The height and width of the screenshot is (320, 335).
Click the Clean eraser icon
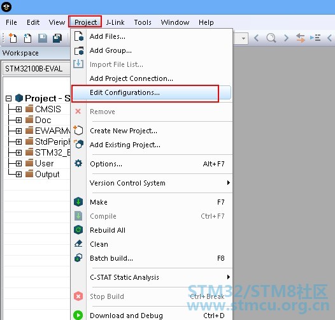point(78,244)
